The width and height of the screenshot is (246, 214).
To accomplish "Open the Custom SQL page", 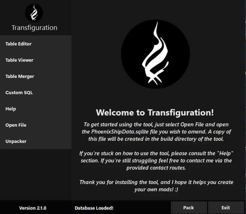I will (x=36, y=93).
